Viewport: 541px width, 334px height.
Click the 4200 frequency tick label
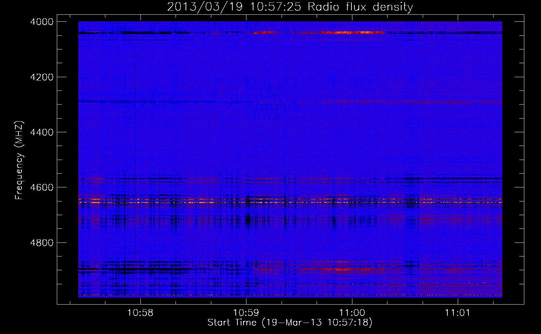[42, 77]
